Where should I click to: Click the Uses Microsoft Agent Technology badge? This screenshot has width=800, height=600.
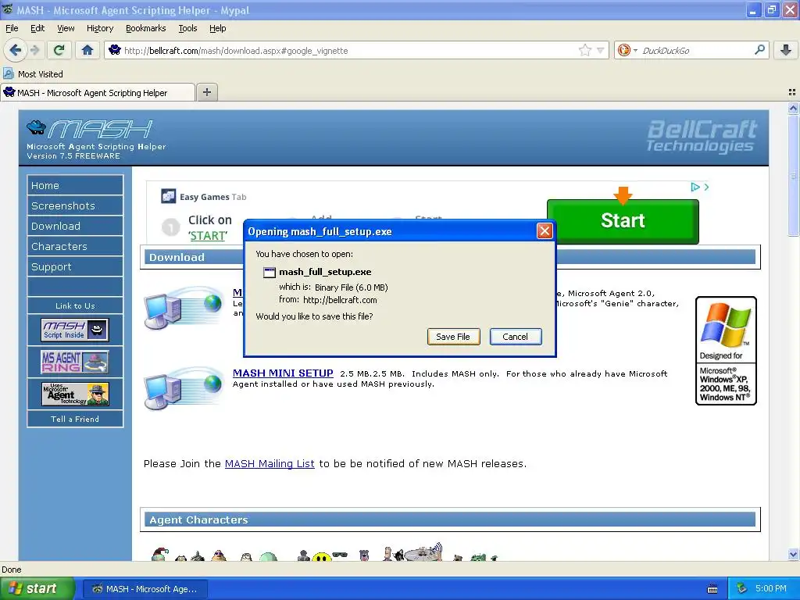click(x=75, y=394)
